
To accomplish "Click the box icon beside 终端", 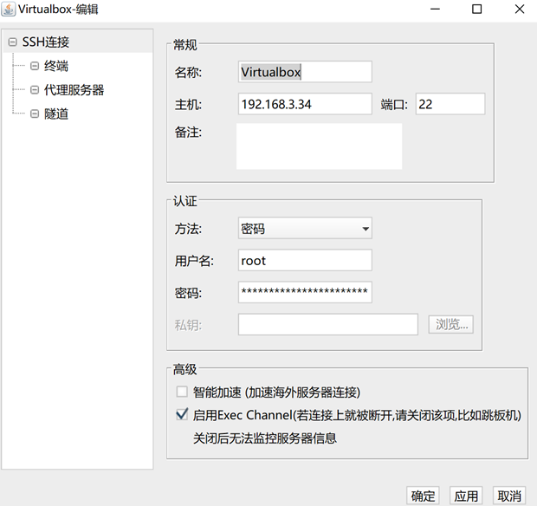I will [x=35, y=66].
